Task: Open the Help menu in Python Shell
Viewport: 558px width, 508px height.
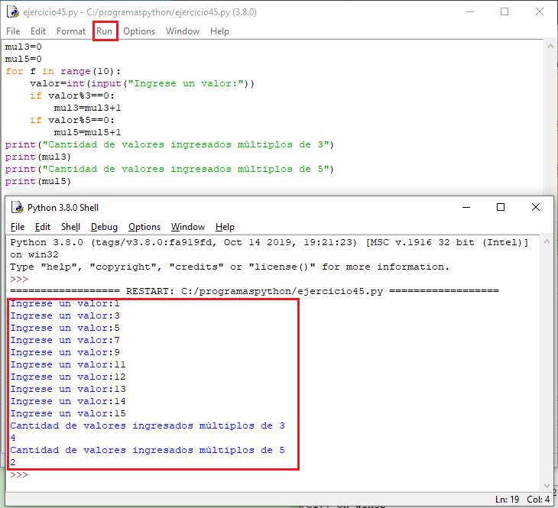Action: pos(225,227)
